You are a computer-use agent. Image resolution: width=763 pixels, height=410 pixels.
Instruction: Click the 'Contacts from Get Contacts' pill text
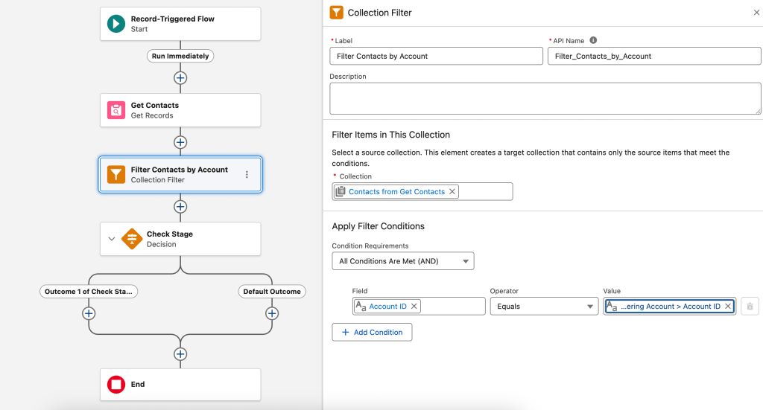(396, 191)
